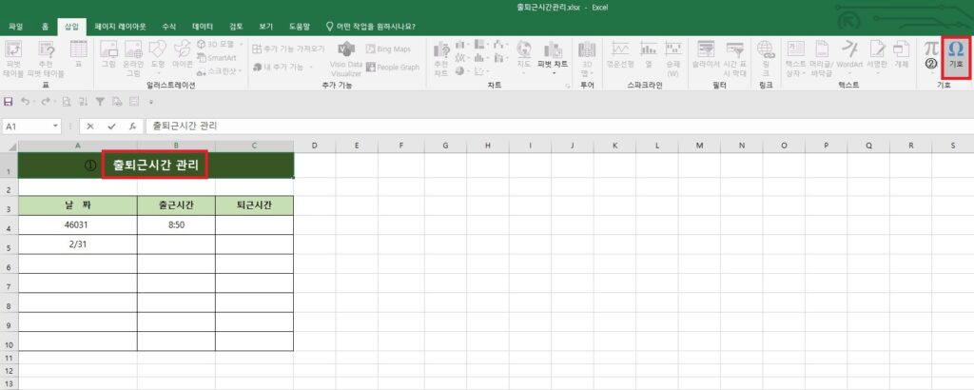Insert a table (표) from the ribbon

pyautogui.click(x=79, y=54)
